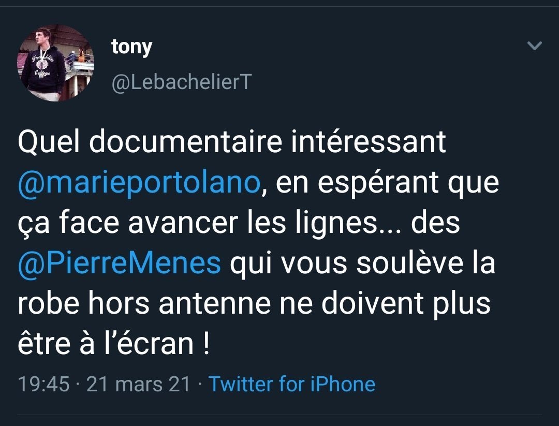
Task: Visit the @LebachelierT handle
Action: [x=181, y=81]
